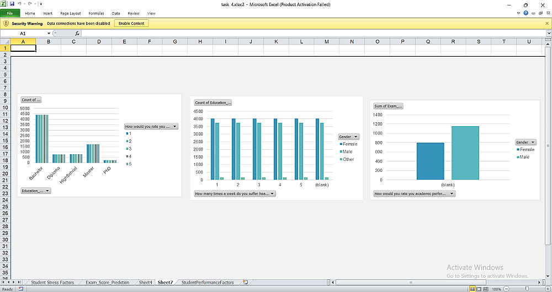Click the Zoom In plus button
This screenshot has width=552, height=292.
(x=547, y=289)
